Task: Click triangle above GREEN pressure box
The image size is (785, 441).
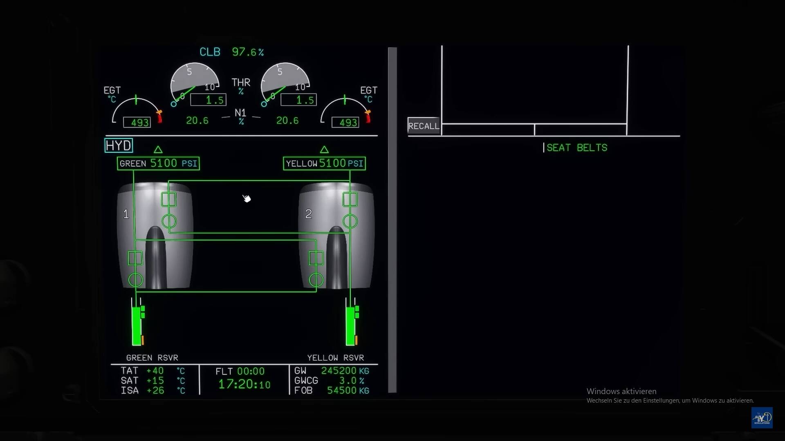Action: coord(158,149)
